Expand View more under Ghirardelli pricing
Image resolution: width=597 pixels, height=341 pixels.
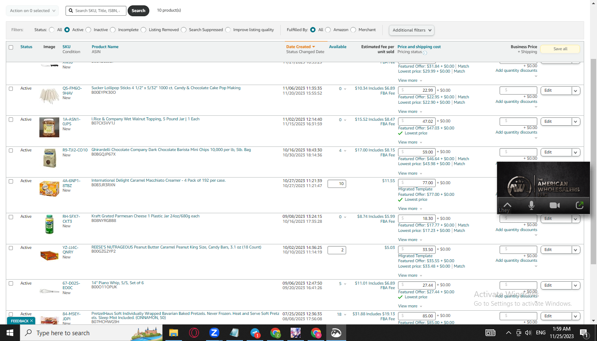tap(410, 173)
